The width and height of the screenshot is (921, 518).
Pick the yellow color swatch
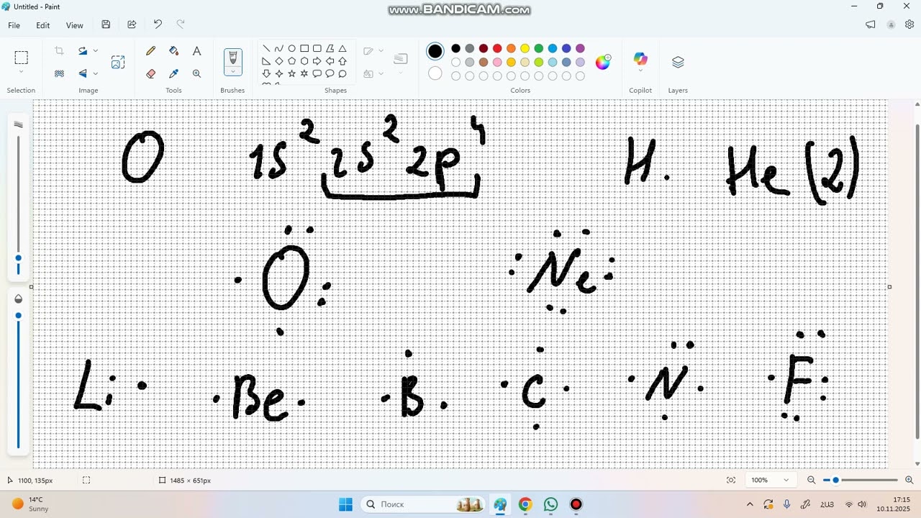[x=525, y=49]
